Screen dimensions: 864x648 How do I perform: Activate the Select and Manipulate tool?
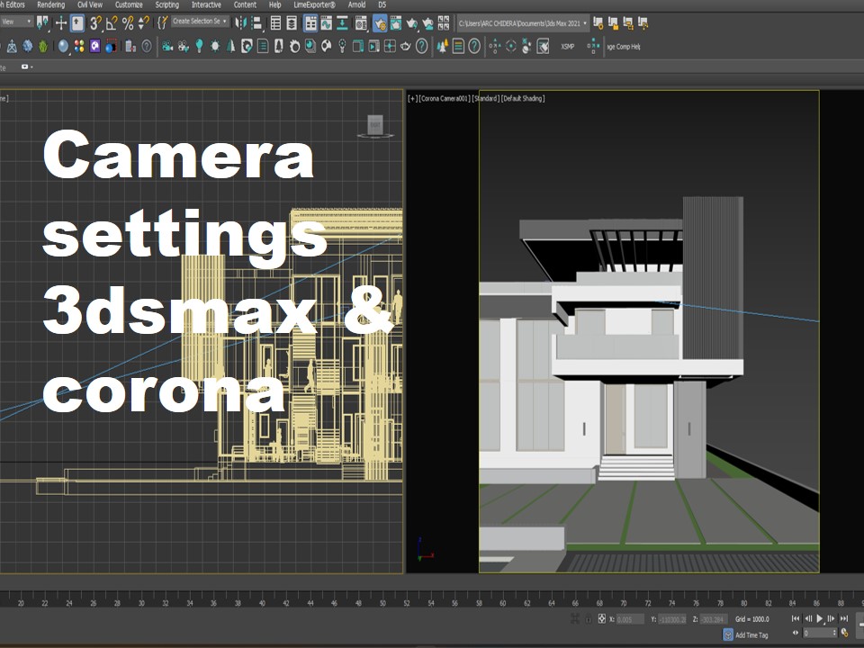click(x=61, y=22)
